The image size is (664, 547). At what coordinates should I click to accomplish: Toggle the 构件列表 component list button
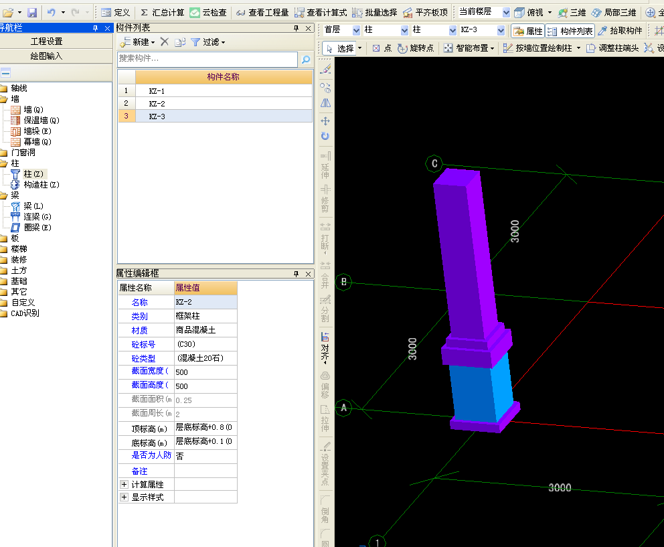pos(570,31)
